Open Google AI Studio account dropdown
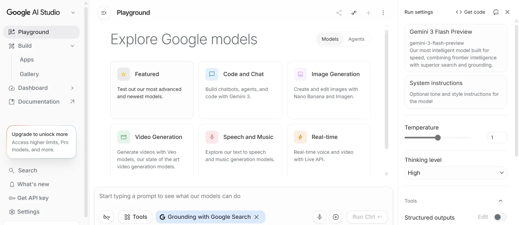Image resolution: width=519 pixels, height=225 pixels. tap(73, 13)
